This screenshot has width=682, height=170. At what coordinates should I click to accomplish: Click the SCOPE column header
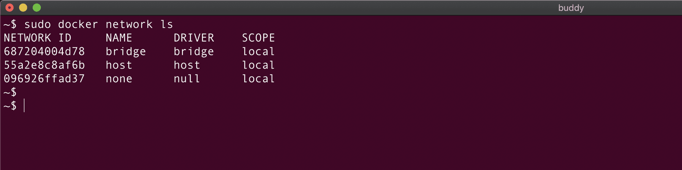(x=258, y=38)
